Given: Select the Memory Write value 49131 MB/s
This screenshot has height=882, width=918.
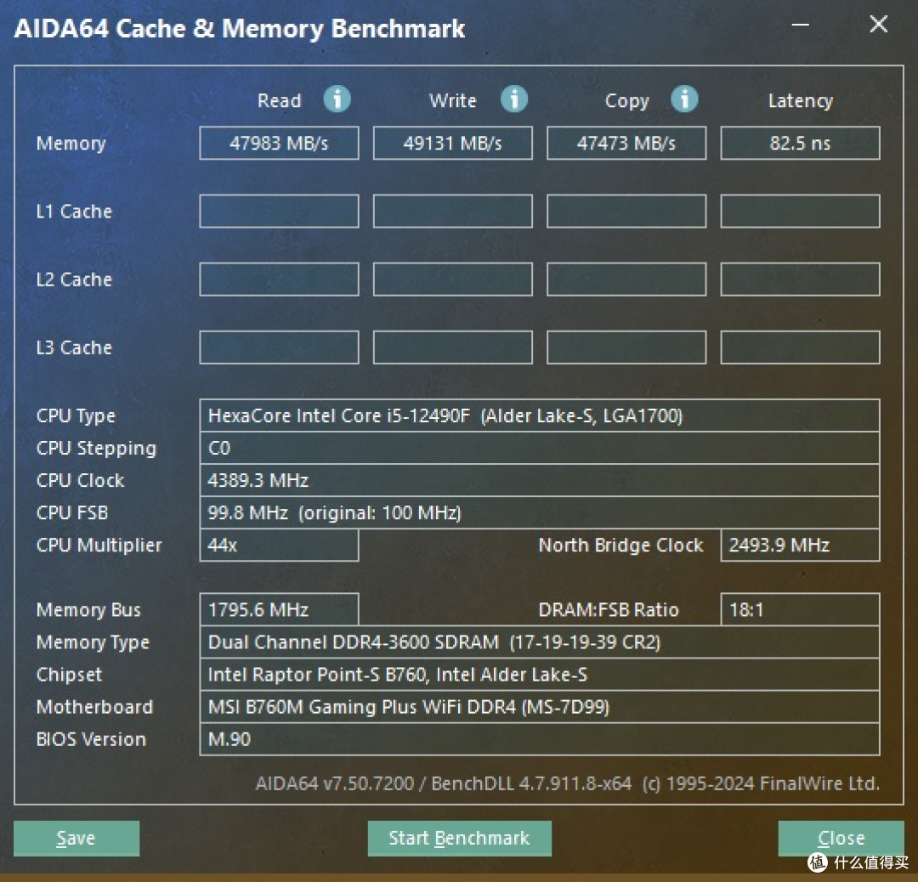Looking at the screenshot, I should coord(452,143).
